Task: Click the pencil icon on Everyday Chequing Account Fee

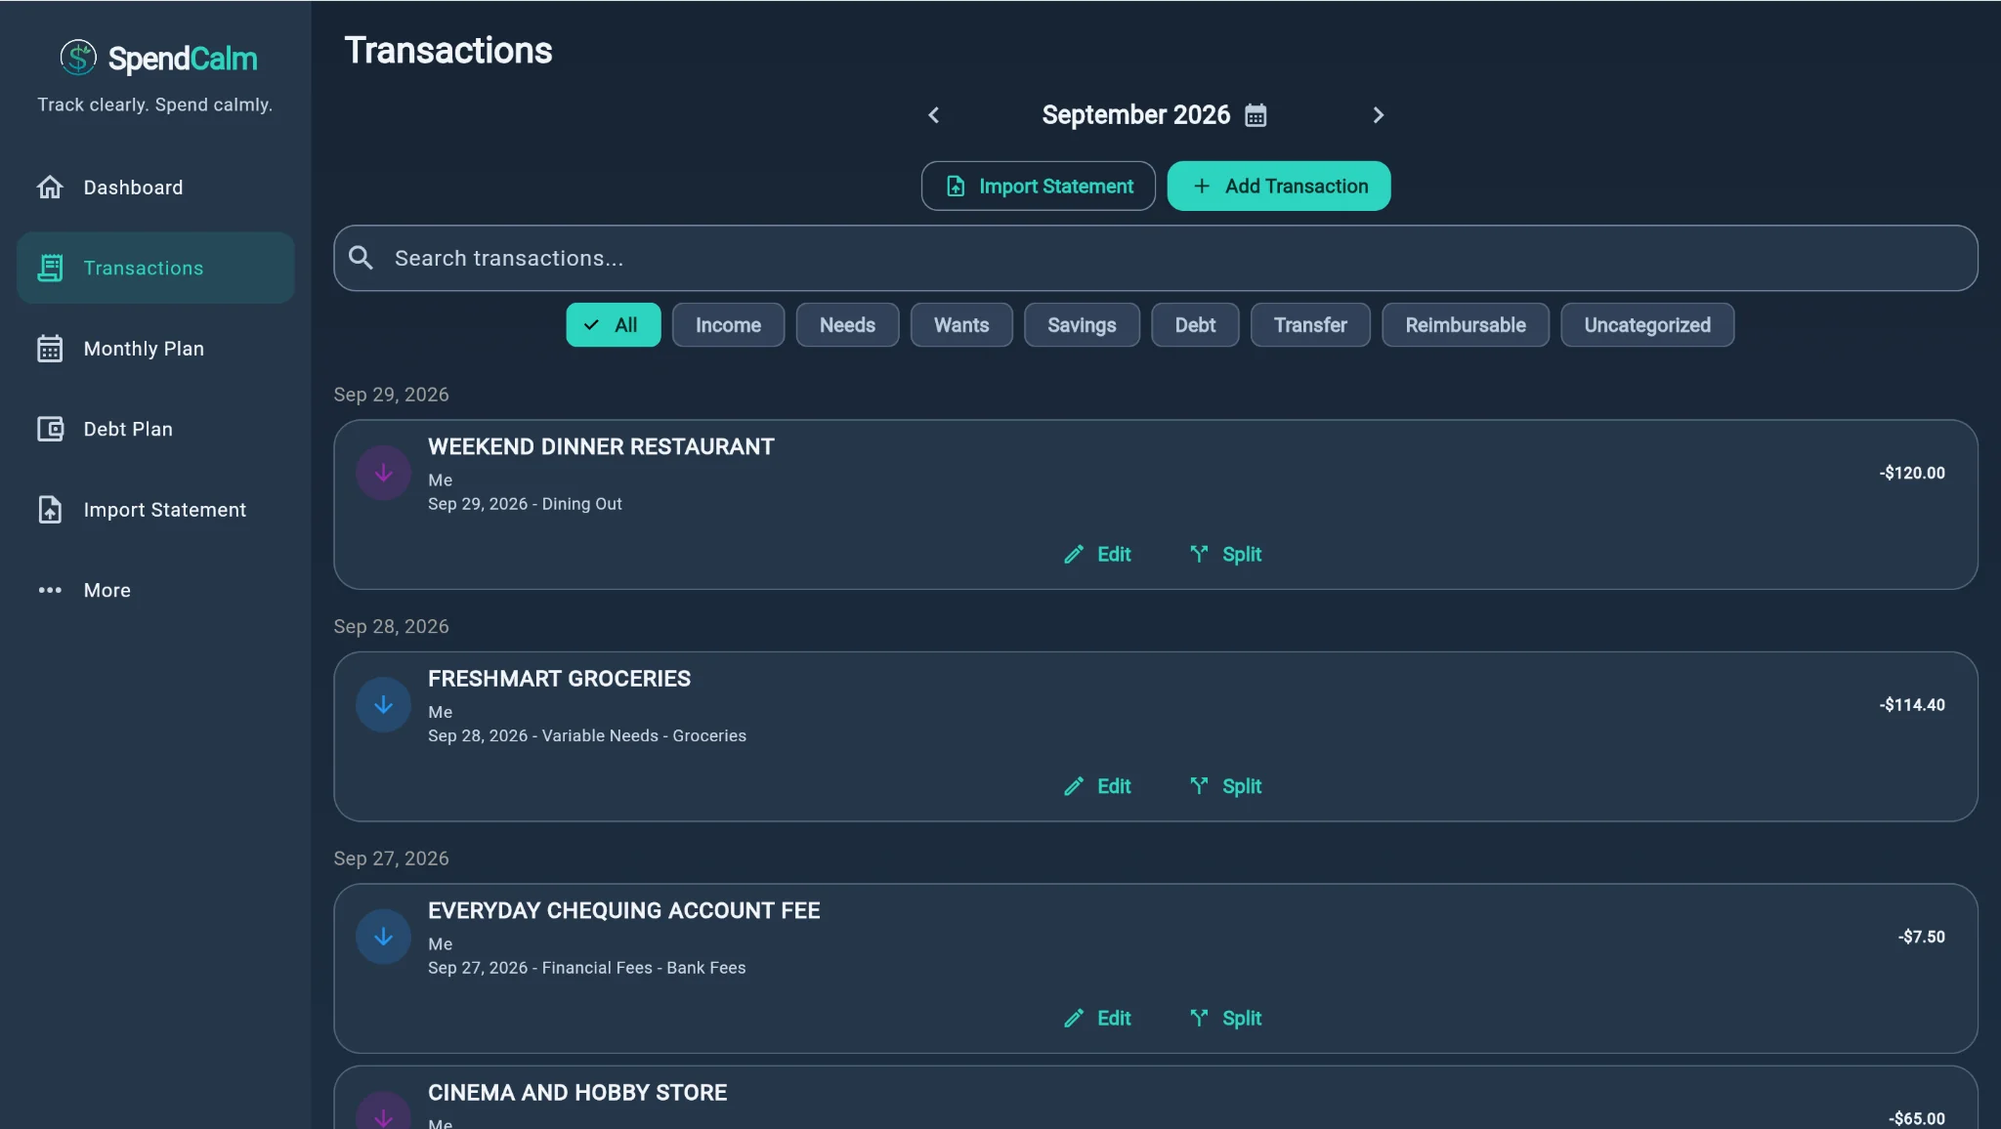Action: [x=1074, y=1019]
